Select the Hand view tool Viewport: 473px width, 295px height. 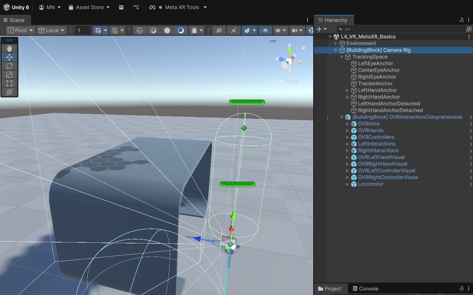pyautogui.click(x=9, y=49)
